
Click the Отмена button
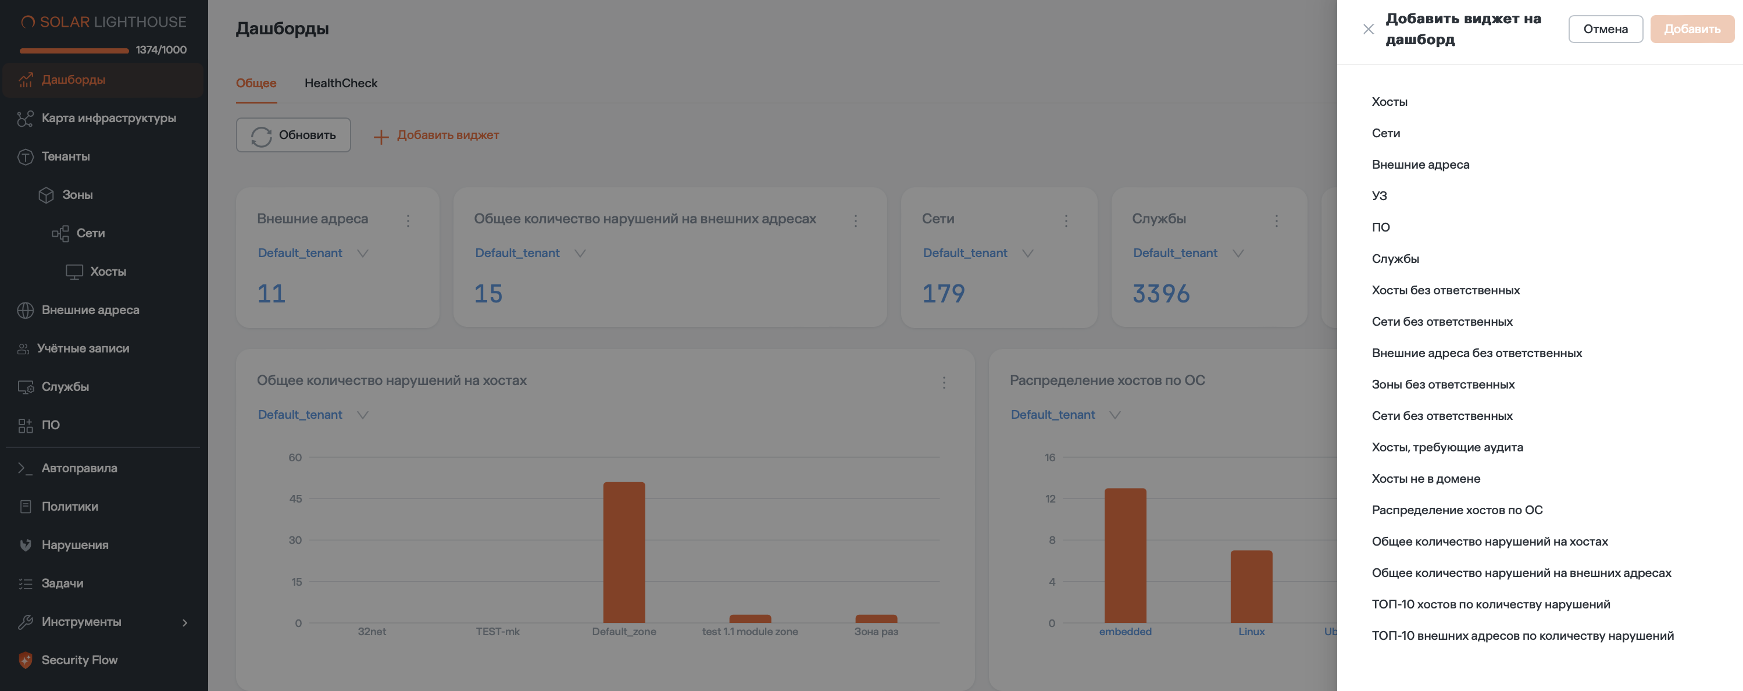(x=1606, y=29)
